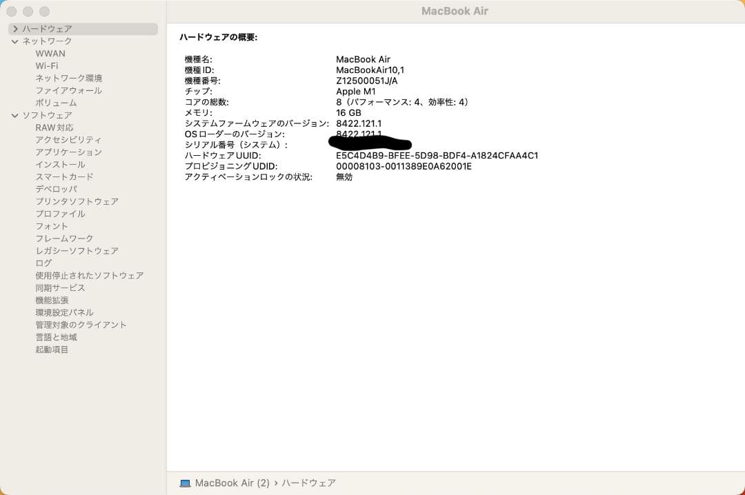This screenshot has width=745, height=495.
Task: Select プリンタソフトウェア in sidebar
Action: point(77,201)
